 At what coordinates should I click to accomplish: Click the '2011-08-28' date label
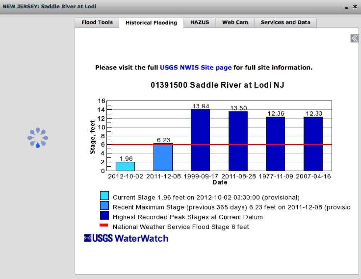click(238, 177)
